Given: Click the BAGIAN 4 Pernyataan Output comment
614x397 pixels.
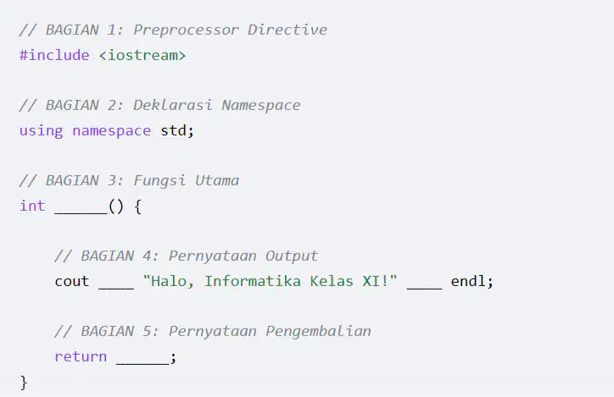Looking at the screenshot, I should coord(187,256).
